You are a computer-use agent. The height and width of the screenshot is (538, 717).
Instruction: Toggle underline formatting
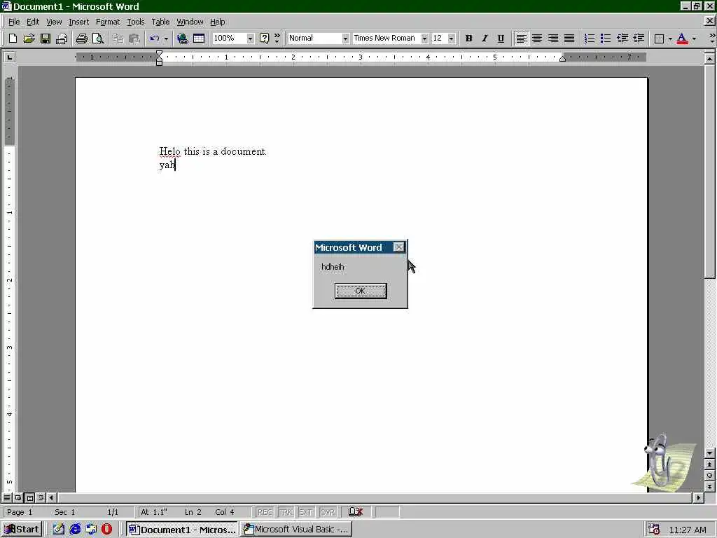tap(501, 39)
